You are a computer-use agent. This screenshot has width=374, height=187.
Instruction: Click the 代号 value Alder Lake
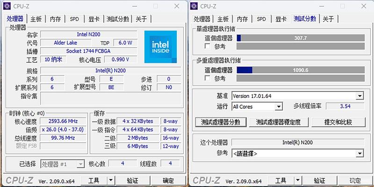pyautogui.click(x=65, y=43)
